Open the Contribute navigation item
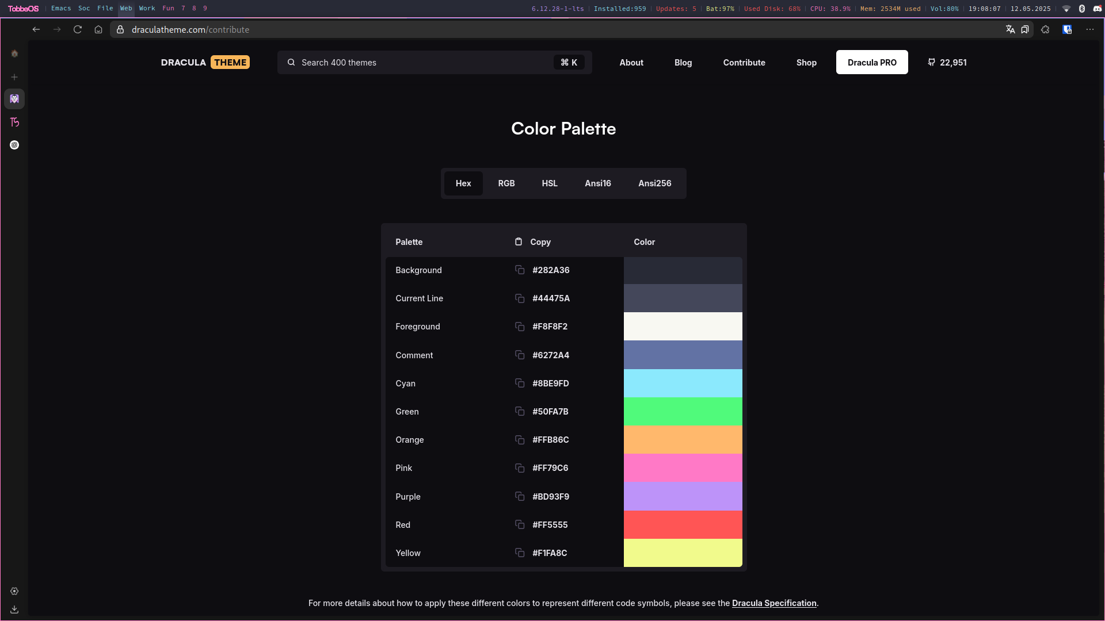This screenshot has width=1105, height=621. point(744,63)
